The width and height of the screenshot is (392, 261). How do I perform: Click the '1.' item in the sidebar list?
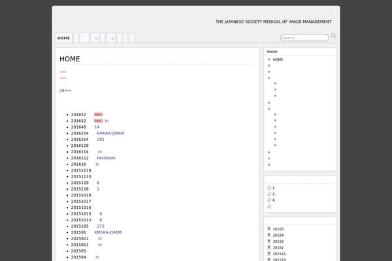274,188
